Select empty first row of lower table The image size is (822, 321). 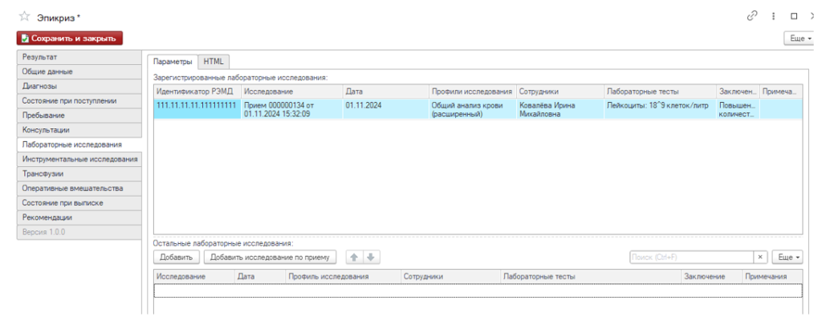pyautogui.click(x=478, y=291)
